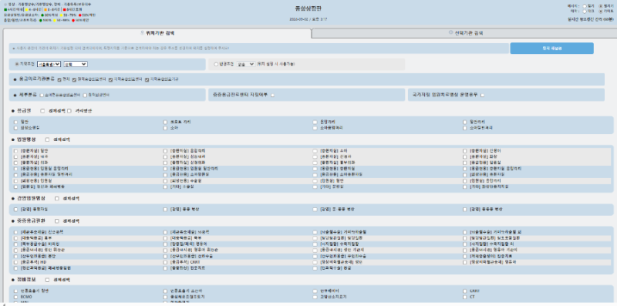Select 라이트 theme radio button
Viewport: 617px width, 306px height.
pos(601,12)
